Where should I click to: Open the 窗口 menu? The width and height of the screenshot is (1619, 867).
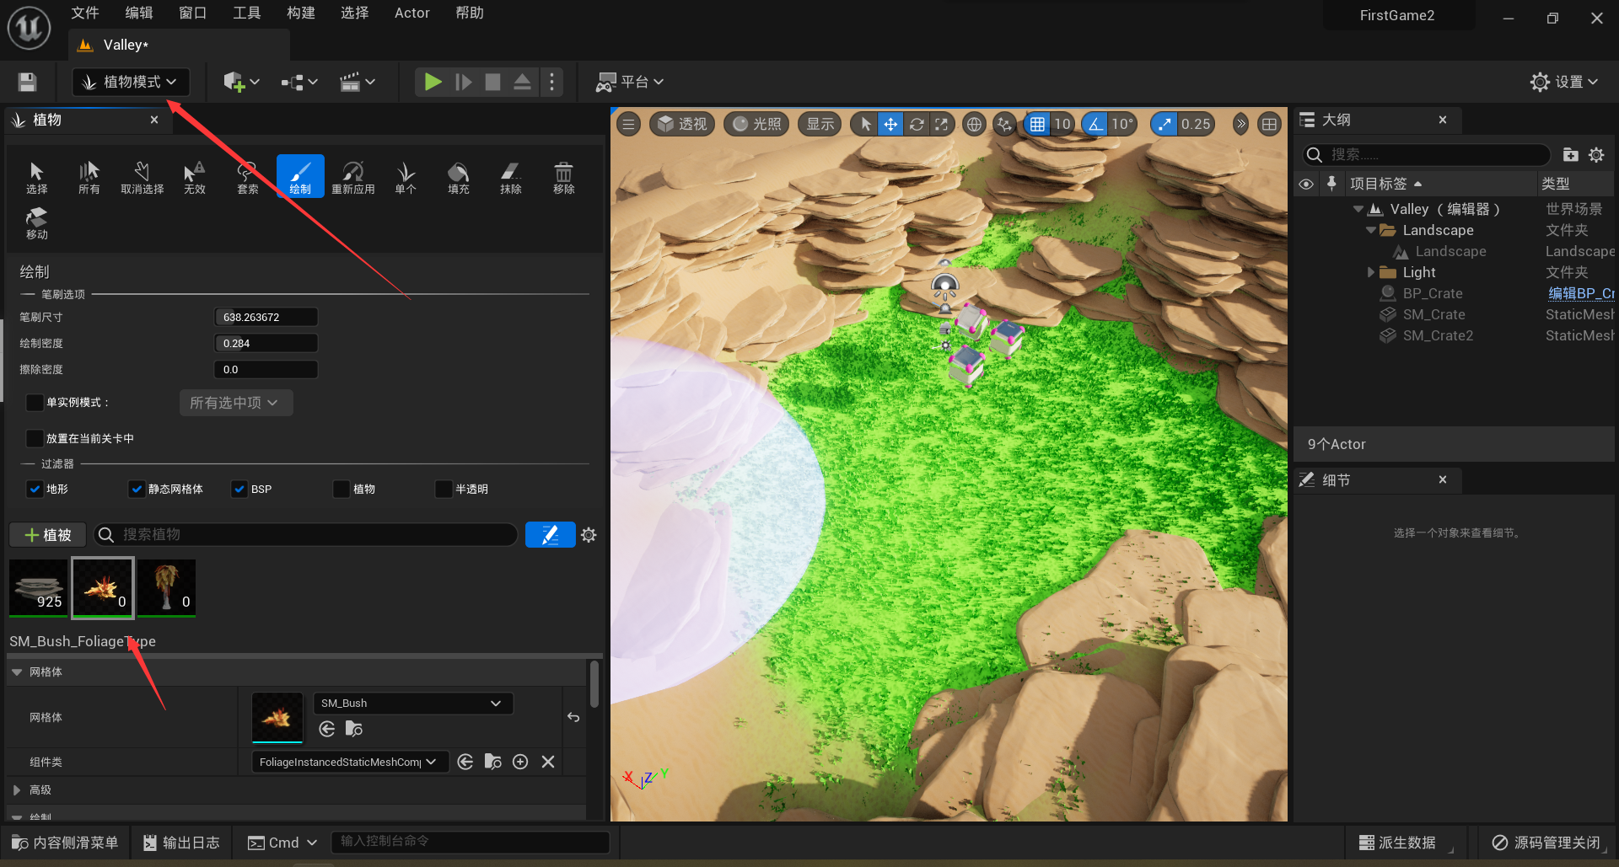193,13
